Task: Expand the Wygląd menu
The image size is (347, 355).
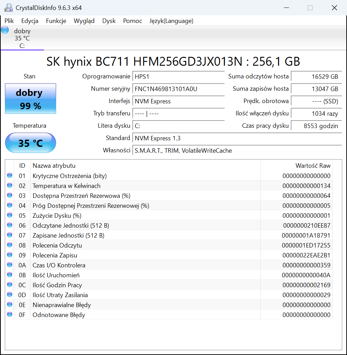Action: (84, 21)
